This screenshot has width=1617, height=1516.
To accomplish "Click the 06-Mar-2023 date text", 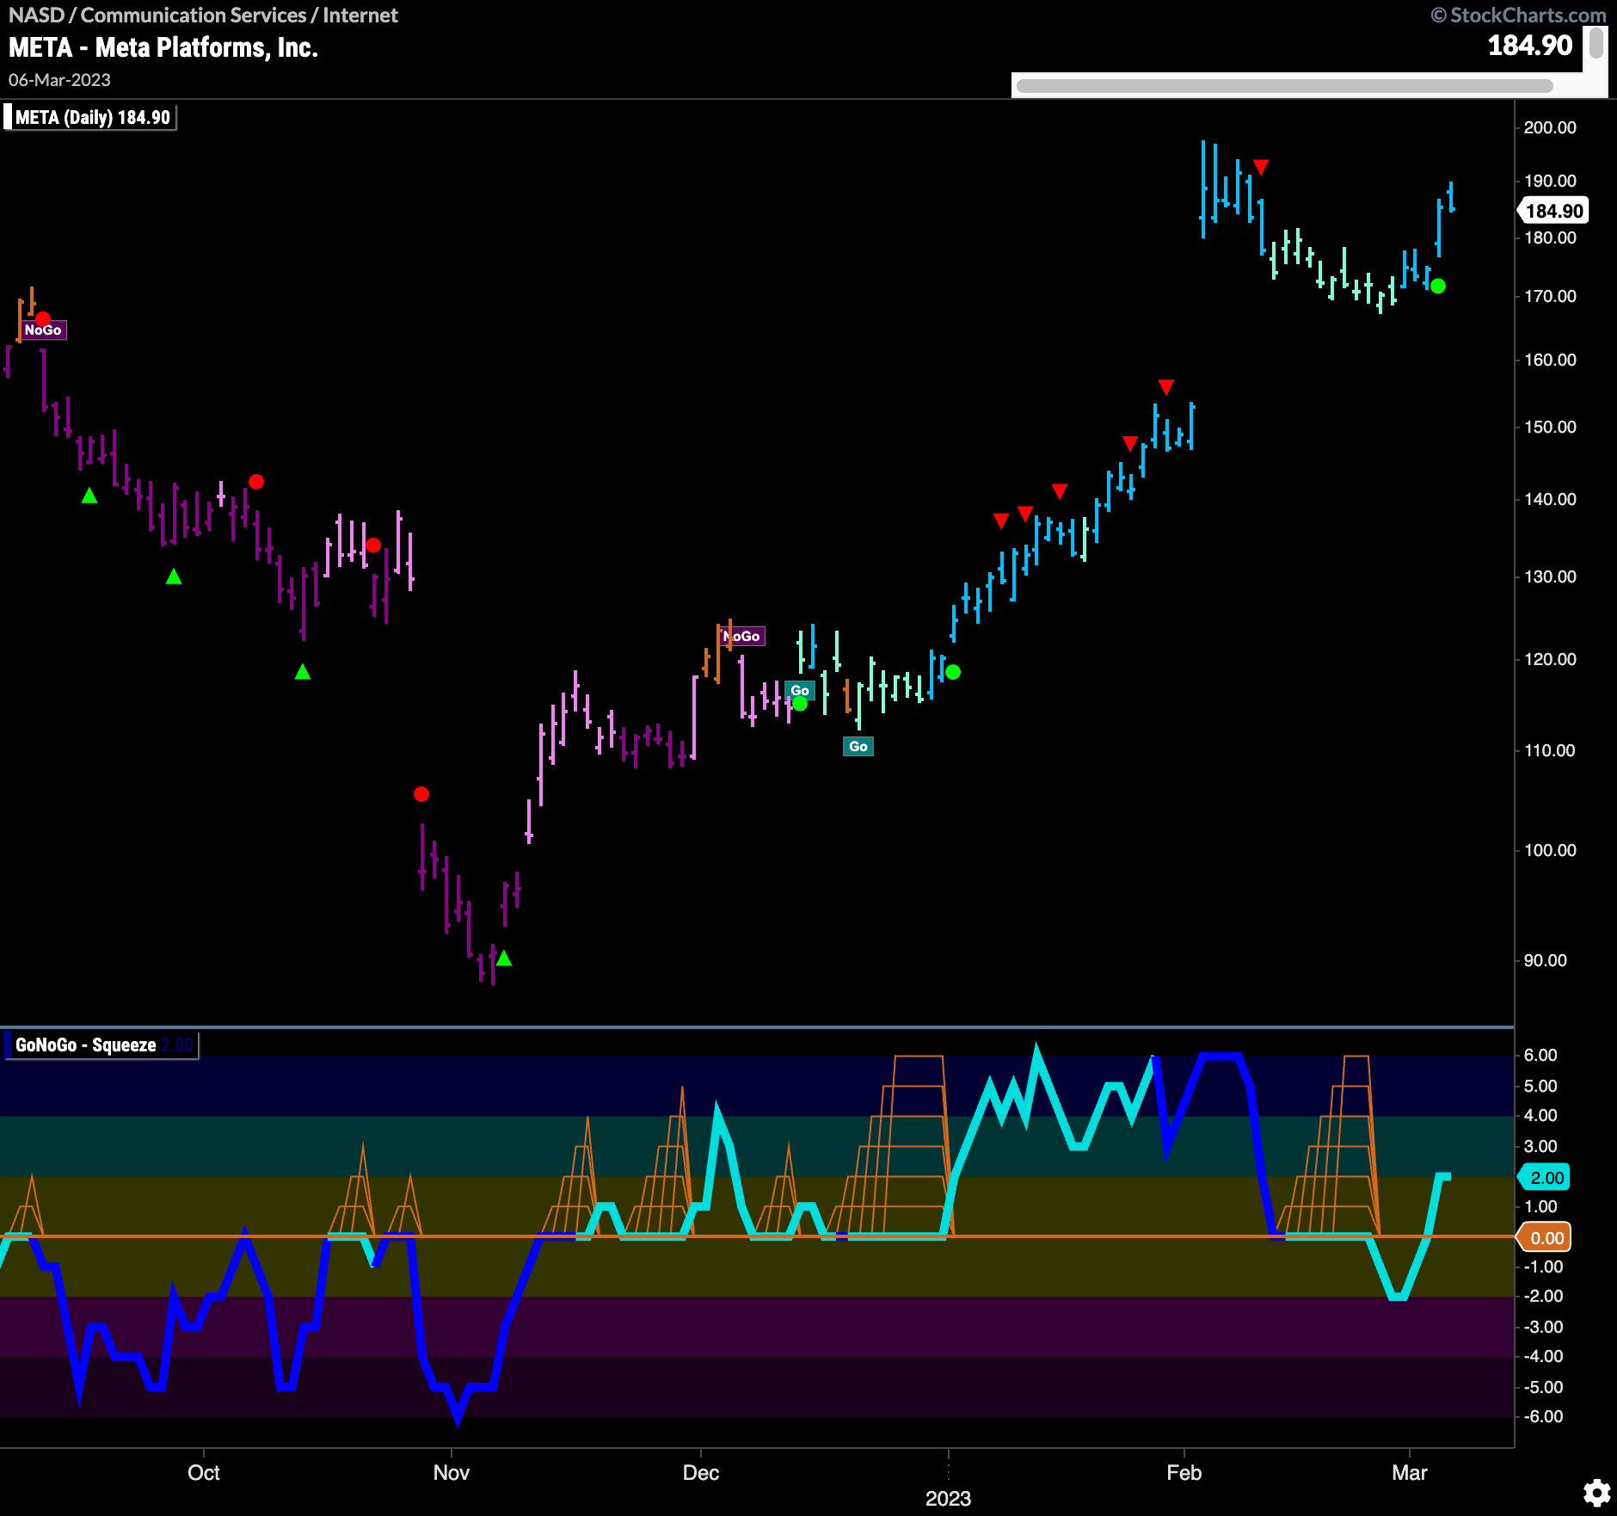I will 59,80.
